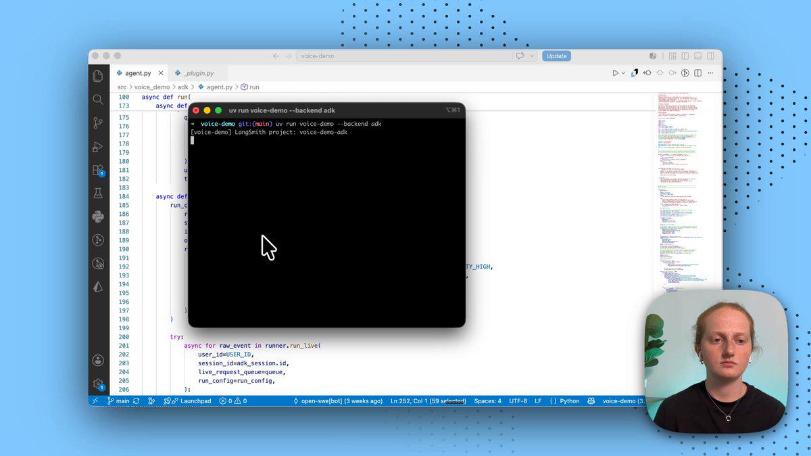Open the Search view in activity bar
Image resolution: width=811 pixels, height=456 pixels.
tap(98, 99)
